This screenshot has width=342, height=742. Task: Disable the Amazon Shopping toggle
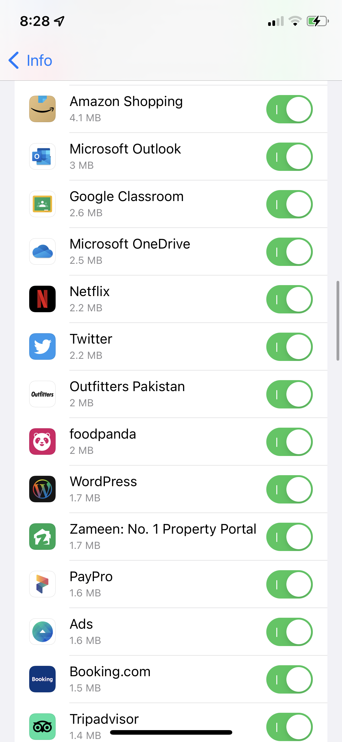tap(289, 109)
